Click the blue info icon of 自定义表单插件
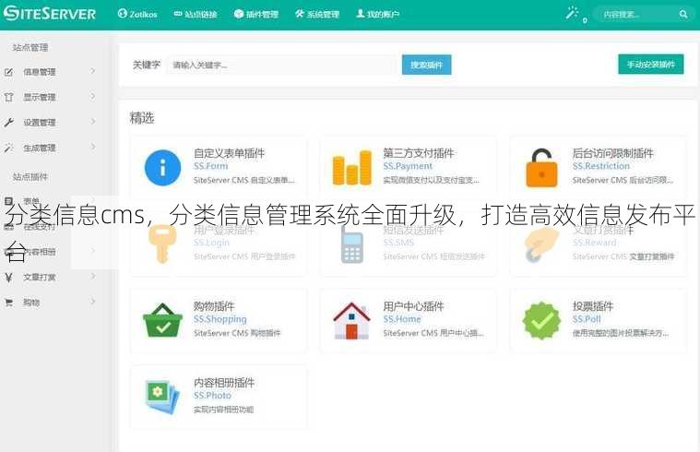This screenshot has height=452, width=700. (162, 168)
